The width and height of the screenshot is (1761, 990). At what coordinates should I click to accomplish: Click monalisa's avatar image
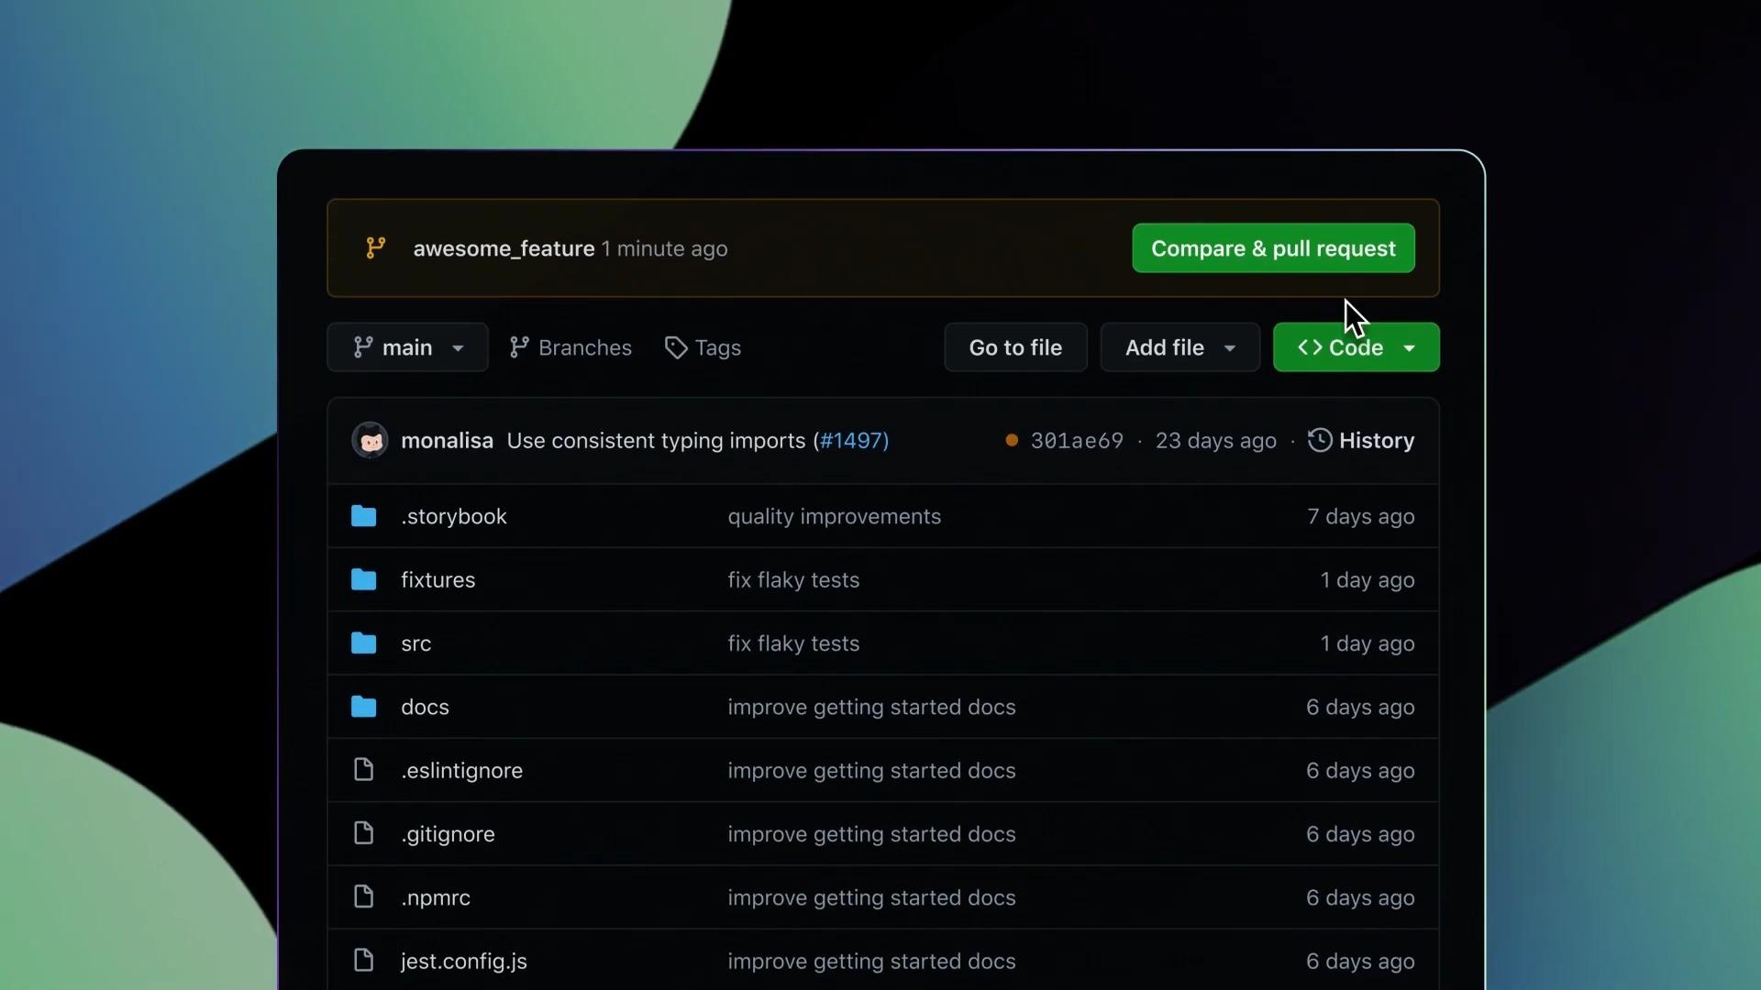(x=370, y=441)
